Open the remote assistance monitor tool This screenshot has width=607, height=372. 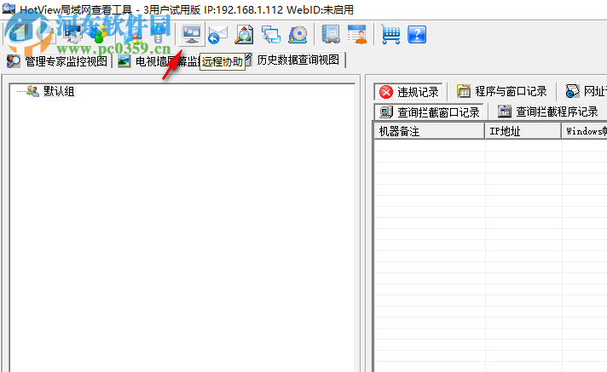pyautogui.click(x=192, y=34)
